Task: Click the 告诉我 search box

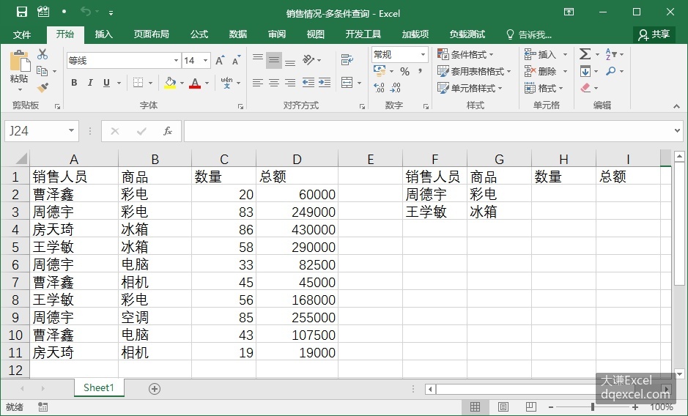Action: [x=529, y=34]
